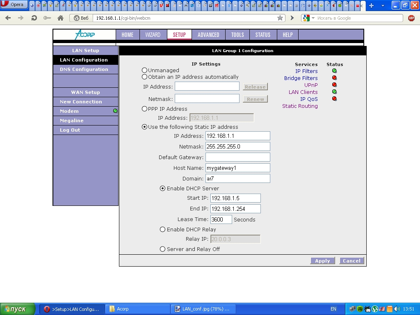Click the IP Filters green status light
The width and height of the screenshot is (420, 315).
pos(334,71)
